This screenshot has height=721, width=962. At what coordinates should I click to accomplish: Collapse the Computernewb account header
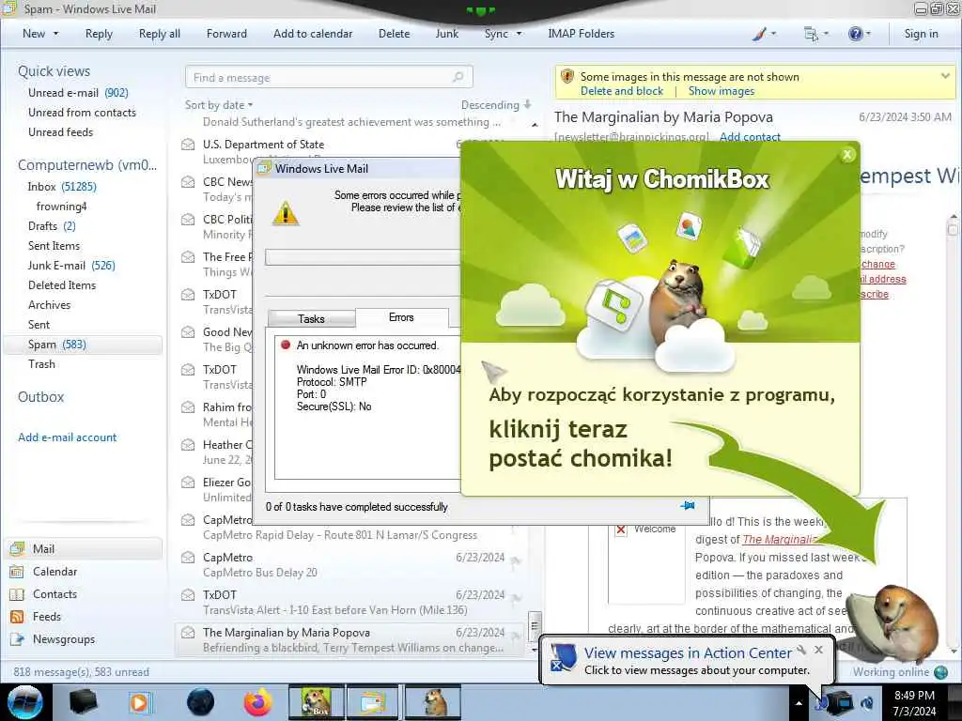(x=87, y=165)
